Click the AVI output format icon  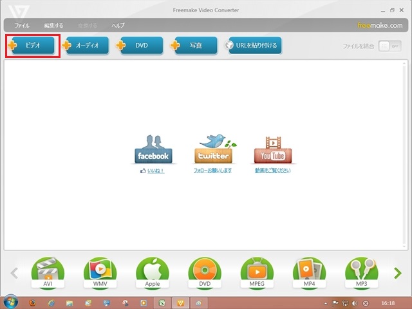[48, 273]
